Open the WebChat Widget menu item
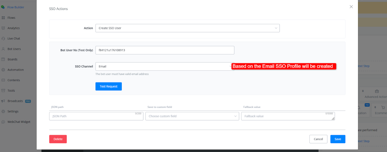This screenshot has width=387, height=152. [x=19, y=122]
